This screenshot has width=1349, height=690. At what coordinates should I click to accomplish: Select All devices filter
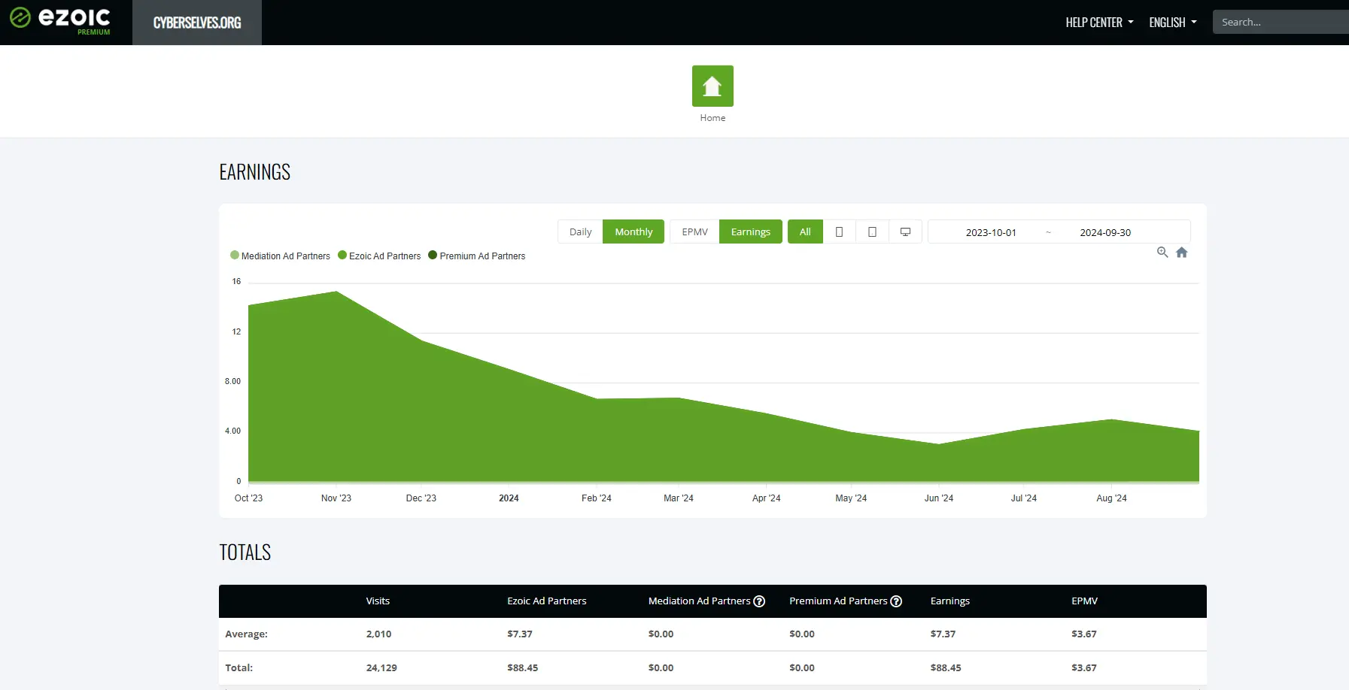(805, 232)
